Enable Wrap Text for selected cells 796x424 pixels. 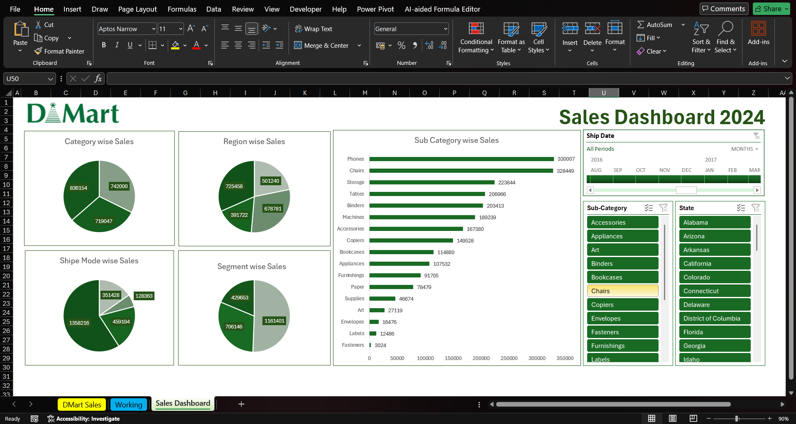(x=314, y=29)
